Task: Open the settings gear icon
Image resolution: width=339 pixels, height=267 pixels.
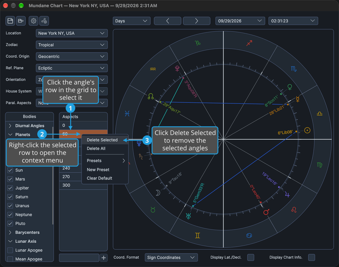Action: [x=34, y=21]
